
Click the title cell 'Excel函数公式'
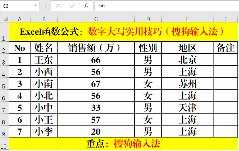(x=123, y=32)
